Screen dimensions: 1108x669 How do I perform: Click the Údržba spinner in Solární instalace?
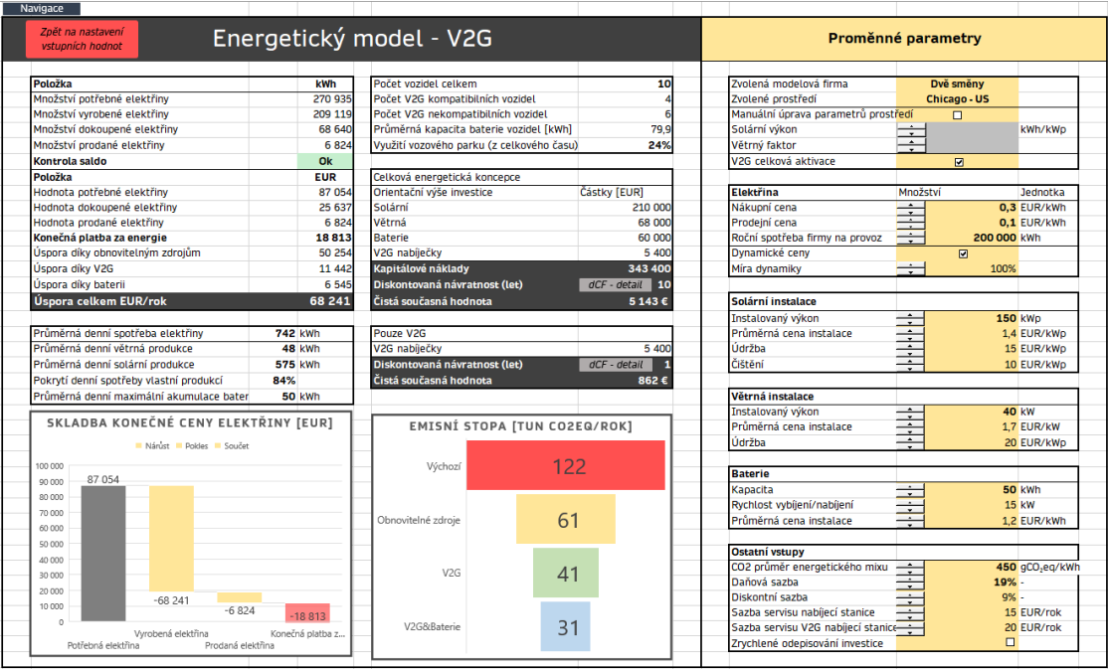click(x=911, y=349)
